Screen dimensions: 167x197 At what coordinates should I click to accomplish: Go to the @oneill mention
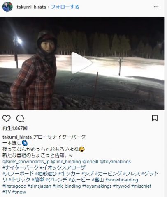90,162
